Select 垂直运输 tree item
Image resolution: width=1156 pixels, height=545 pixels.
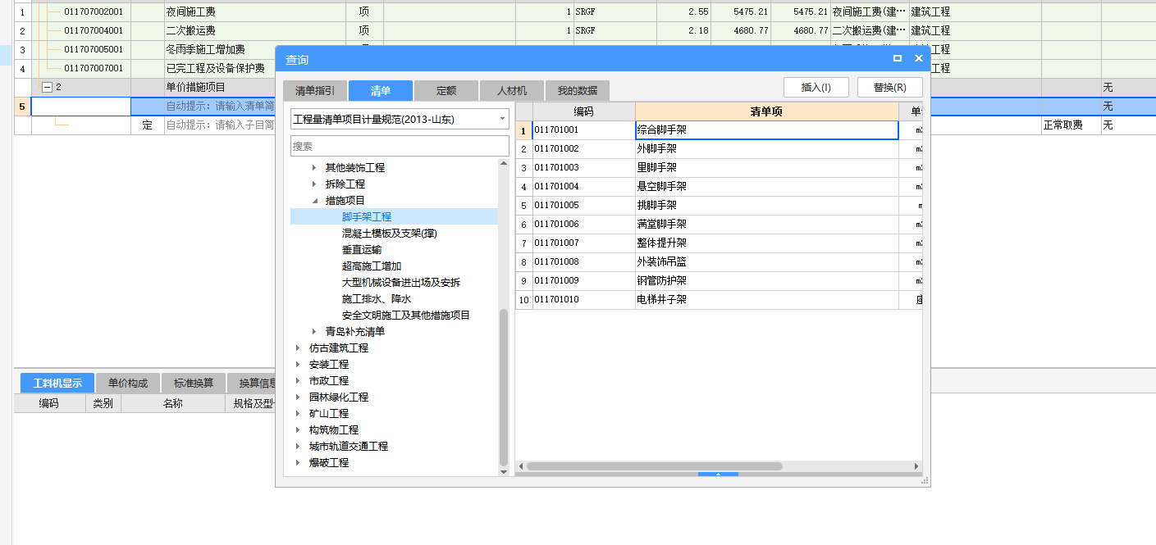coord(362,250)
